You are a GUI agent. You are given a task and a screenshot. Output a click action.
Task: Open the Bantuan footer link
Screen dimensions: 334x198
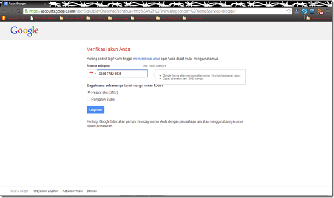tap(92, 191)
